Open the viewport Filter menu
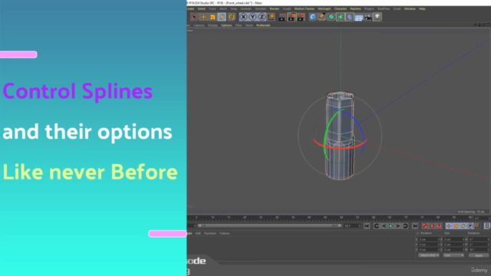The image size is (491, 276). pos(239,25)
